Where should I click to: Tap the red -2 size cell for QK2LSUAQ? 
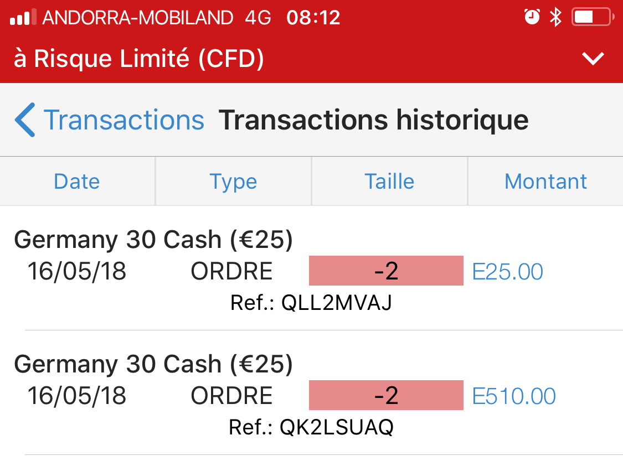coord(386,396)
